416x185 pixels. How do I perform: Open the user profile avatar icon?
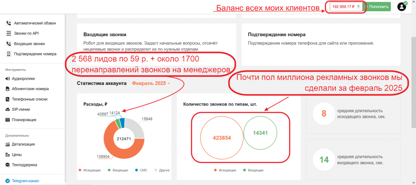coord(402,7)
